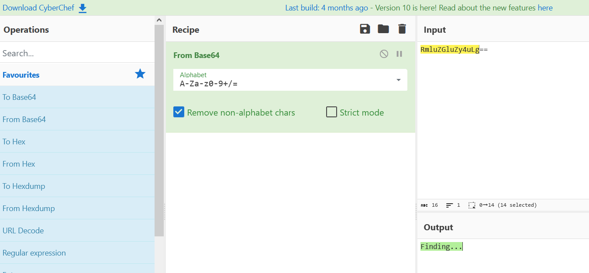Click the Input panel heading
The image size is (589, 273).
coord(435,30)
